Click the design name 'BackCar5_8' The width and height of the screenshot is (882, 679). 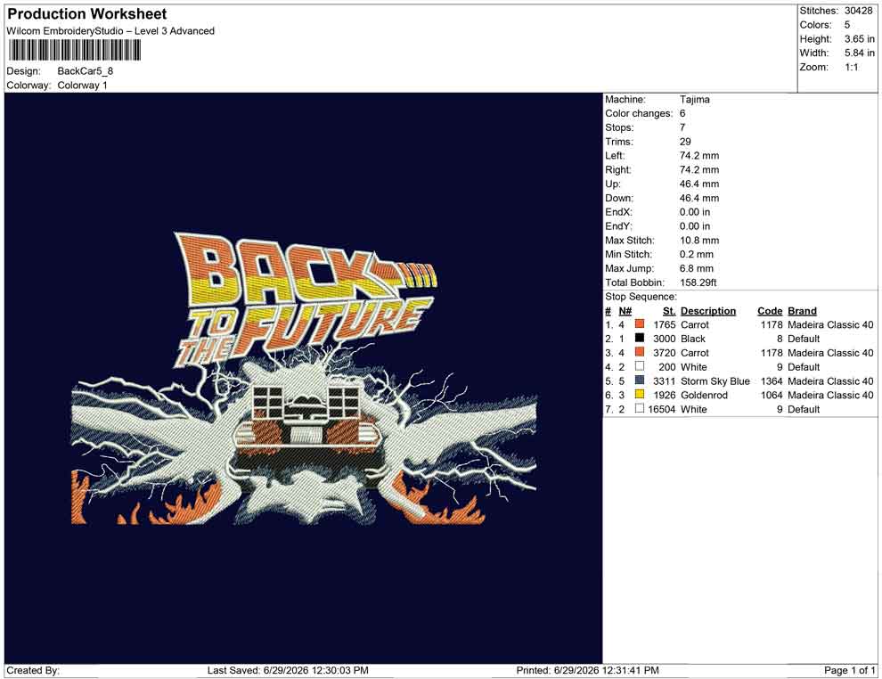[86, 71]
